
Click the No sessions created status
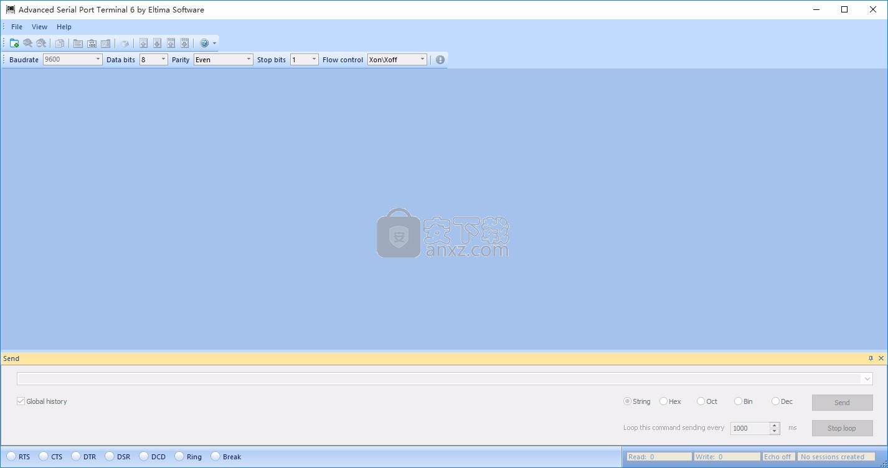tap(836, 457)
